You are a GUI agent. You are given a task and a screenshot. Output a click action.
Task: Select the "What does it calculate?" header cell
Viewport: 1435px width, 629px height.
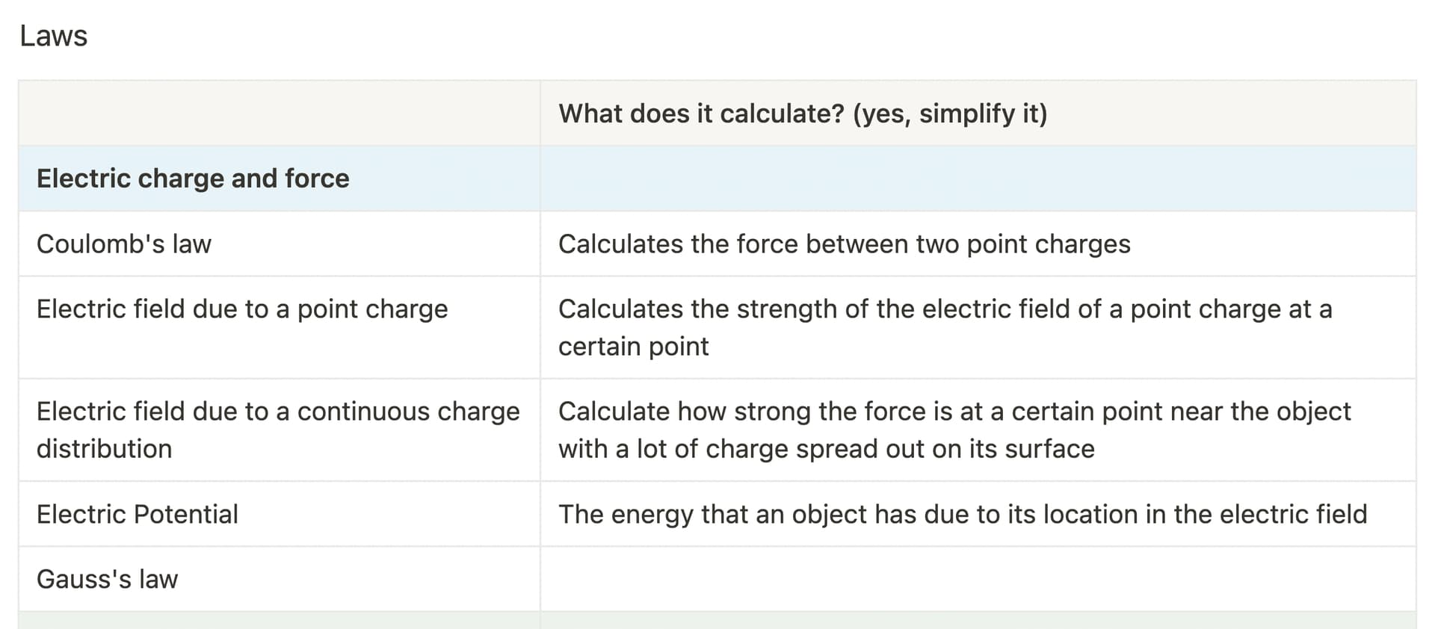tap(978, 114)
